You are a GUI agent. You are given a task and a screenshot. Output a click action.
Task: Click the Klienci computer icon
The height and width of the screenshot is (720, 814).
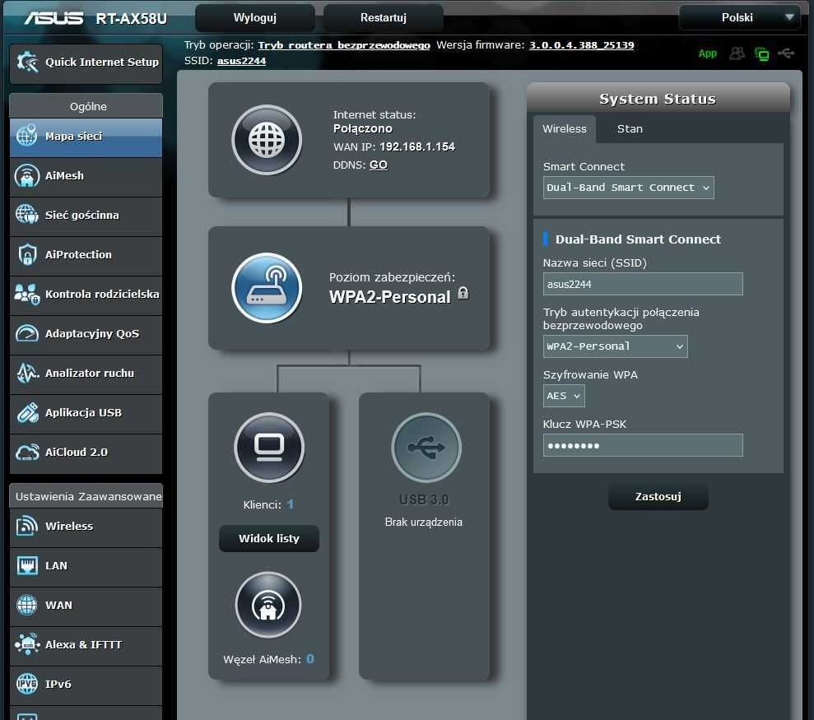click(x=269, y=448)
